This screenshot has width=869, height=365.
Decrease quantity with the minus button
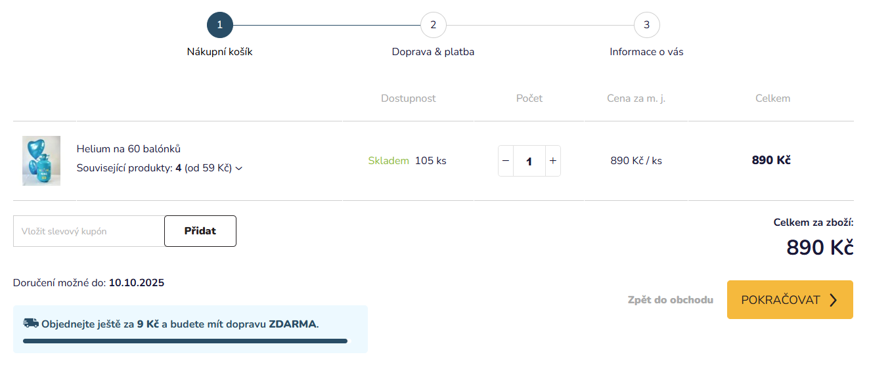pos(506,161)
